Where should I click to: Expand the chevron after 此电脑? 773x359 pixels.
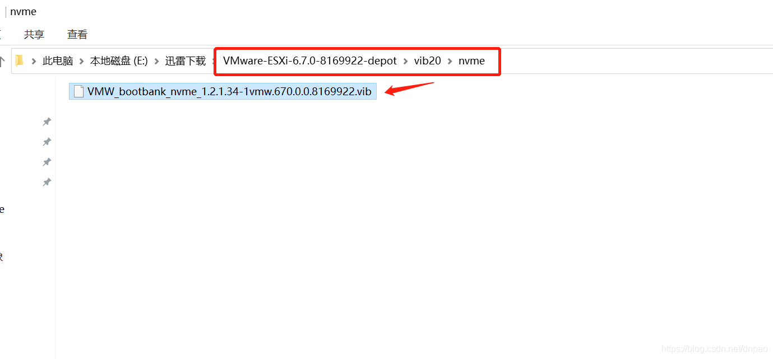(82, 61)
